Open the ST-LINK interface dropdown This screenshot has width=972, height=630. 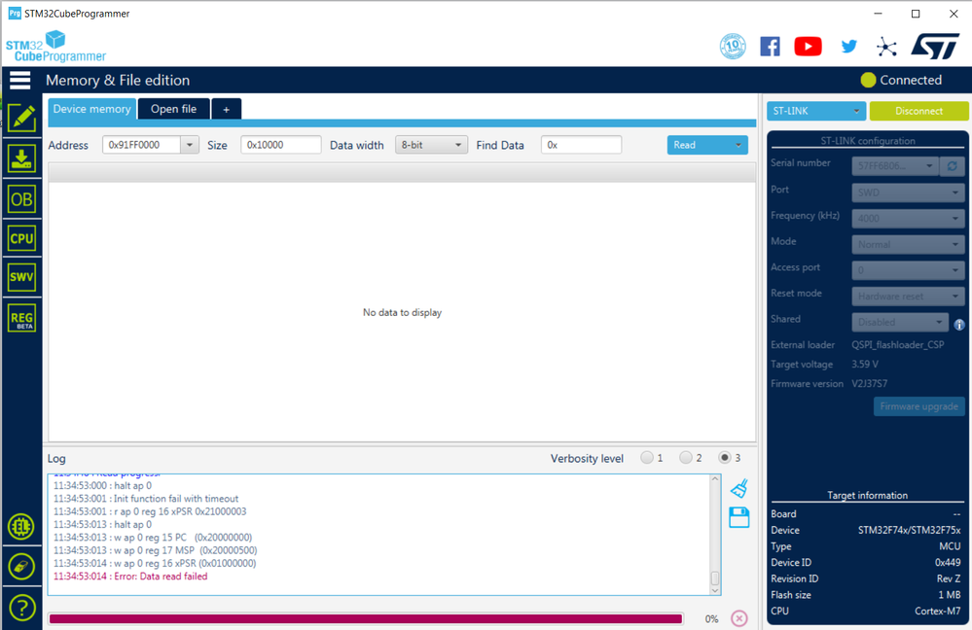tap(815, 111)
